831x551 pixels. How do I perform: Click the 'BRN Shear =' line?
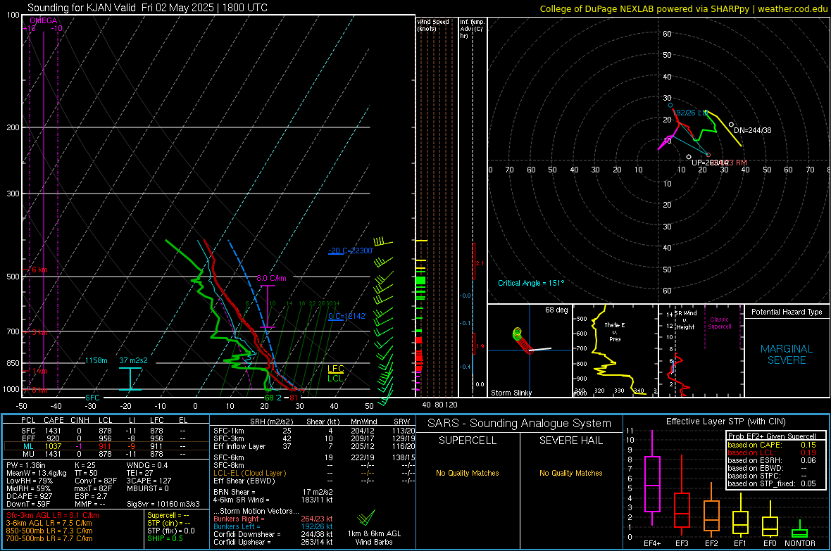tap(273, 492)
